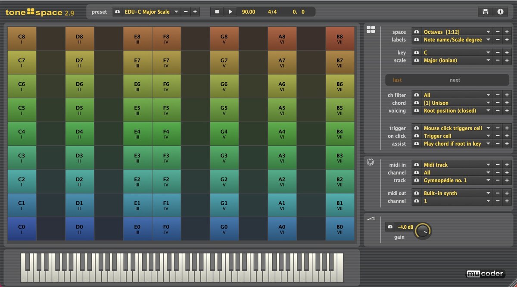This screenshot has width=517, height=287.
Task: Open the voicing dropdown Root position (closed)
Action: coord(457,111)
